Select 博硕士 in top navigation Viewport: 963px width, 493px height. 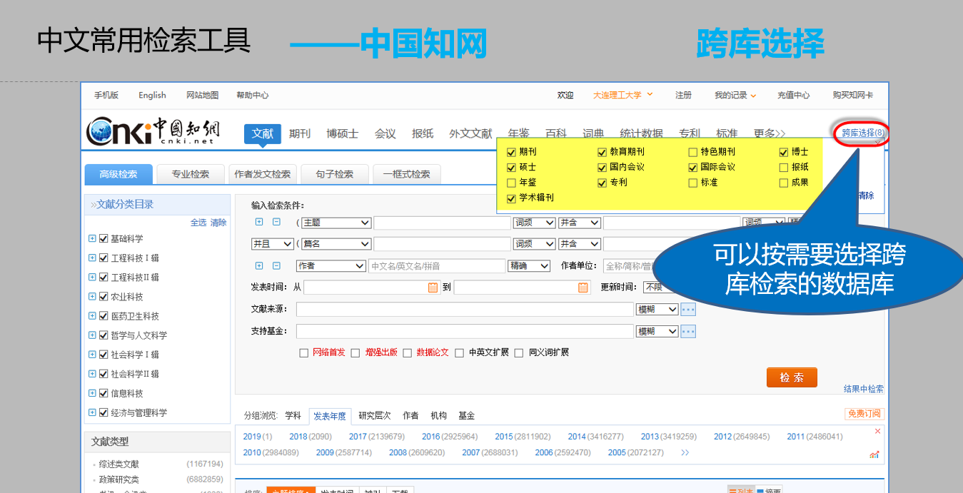pyautogui.click(x=343, y=133)
